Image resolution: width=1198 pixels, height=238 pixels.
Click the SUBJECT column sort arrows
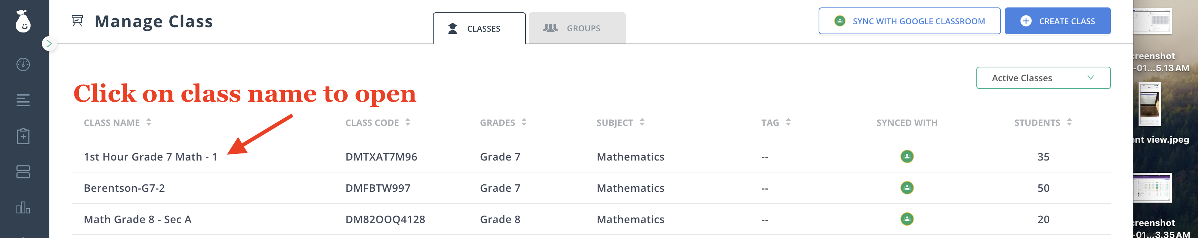coord(642,122)
